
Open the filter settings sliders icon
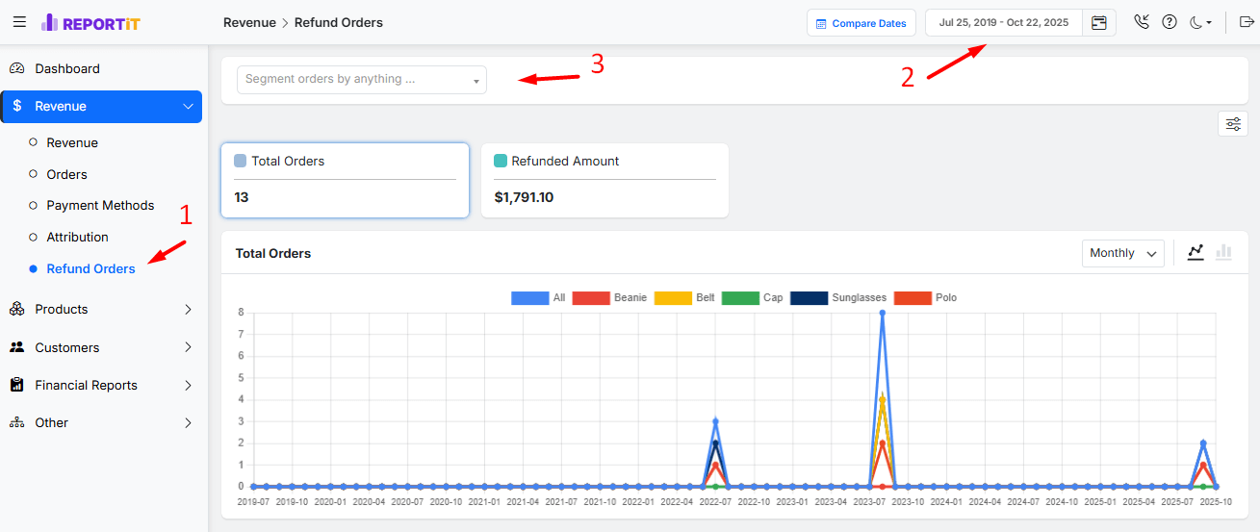[1232, 124]
